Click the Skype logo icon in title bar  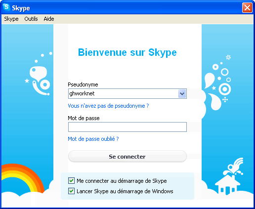click(x=6, y=7)
